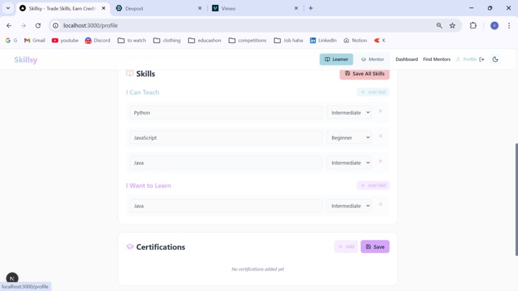View site information icon
The image size is (518, 291).
point(55,26)
